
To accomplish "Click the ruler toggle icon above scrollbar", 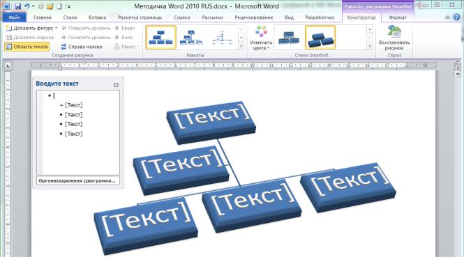I will [458, 66].
